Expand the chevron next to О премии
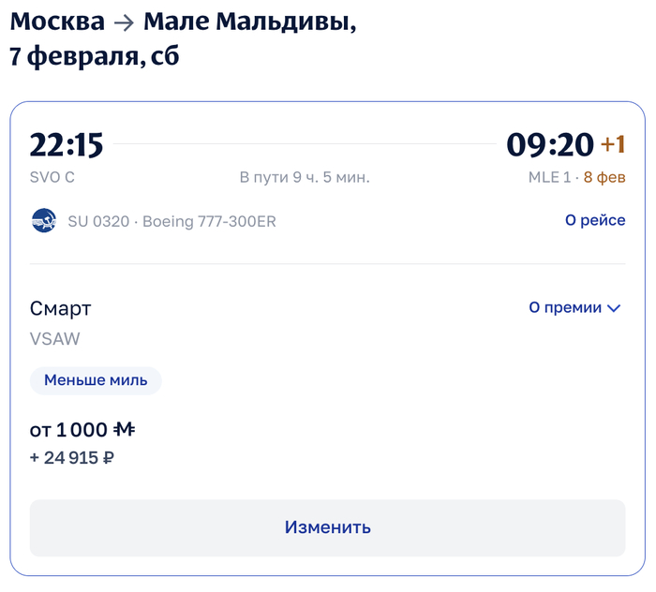The height and width of the screenshot is (592, 656). (615, 308)
